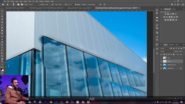Viewport: 185px width, 104px height.
Task: Filter layers by type layers icon
Action: click(176, 48)
